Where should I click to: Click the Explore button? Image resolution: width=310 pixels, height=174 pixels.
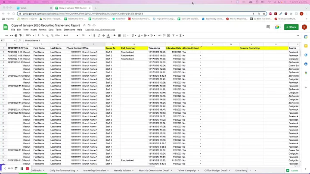click(x=292, y=171)
